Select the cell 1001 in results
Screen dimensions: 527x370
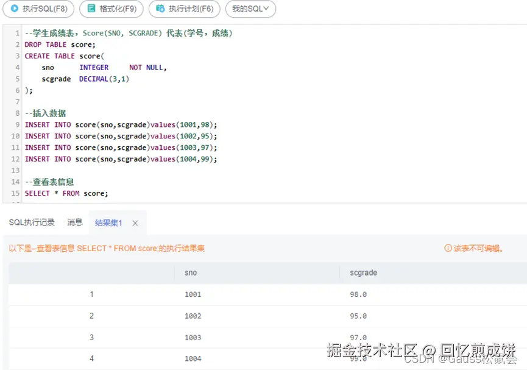(193, 294)
